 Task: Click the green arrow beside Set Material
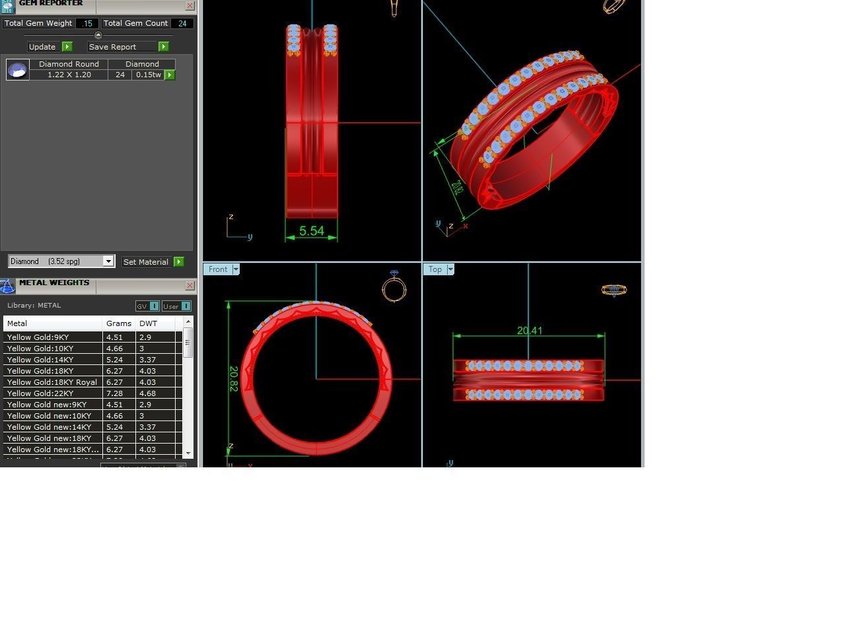coord(179,262)
